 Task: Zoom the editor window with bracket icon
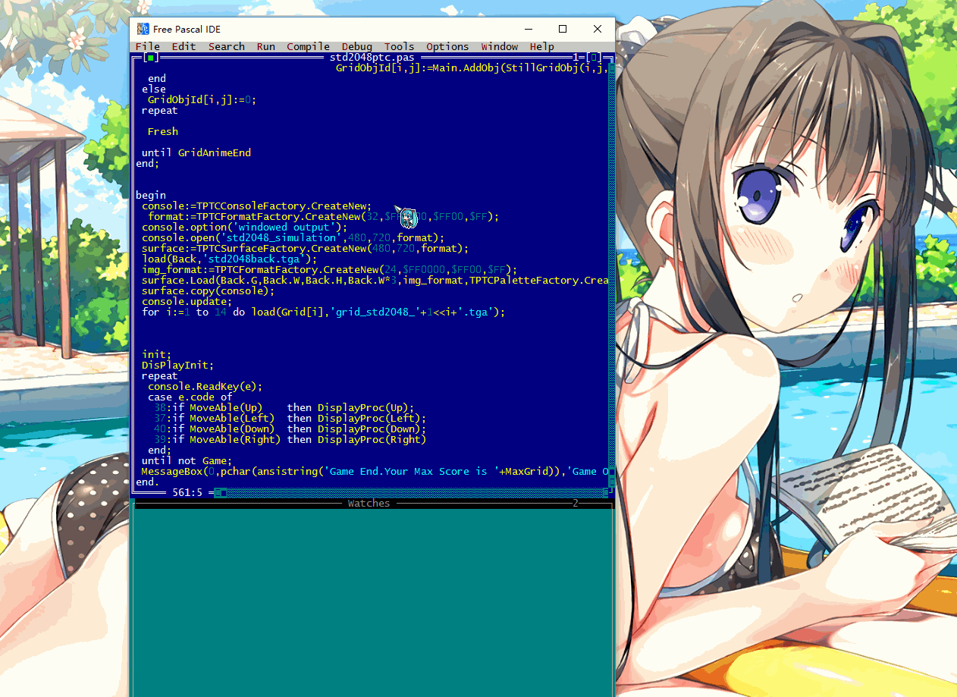point(594,57)
